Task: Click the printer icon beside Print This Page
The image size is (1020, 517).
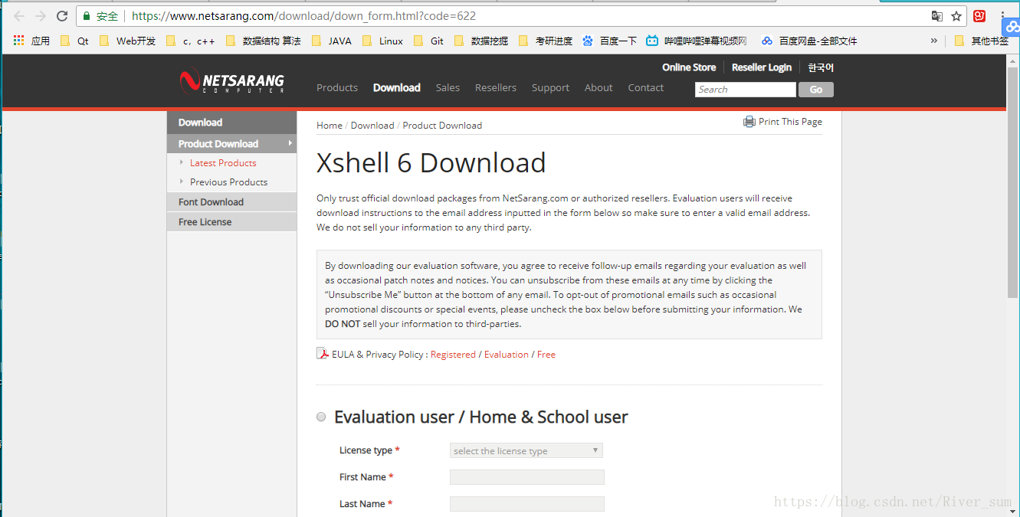Action: tap(749, 122)
